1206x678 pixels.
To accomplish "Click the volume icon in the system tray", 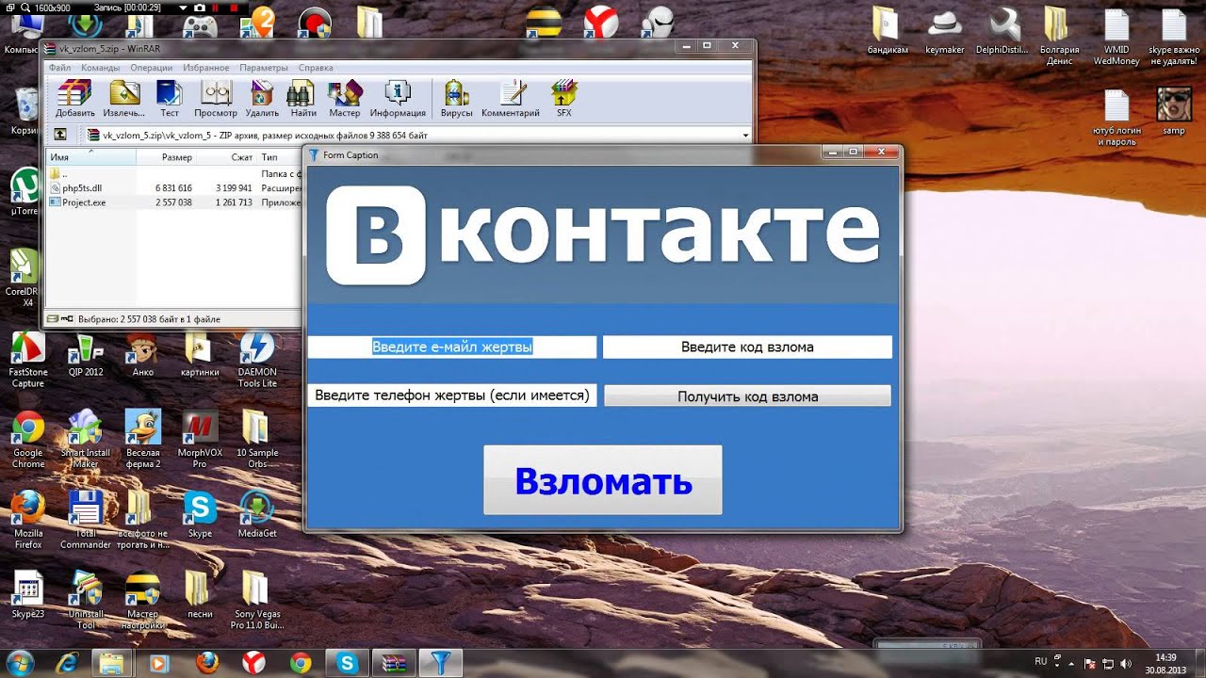I will click(x=1127, y=662).
